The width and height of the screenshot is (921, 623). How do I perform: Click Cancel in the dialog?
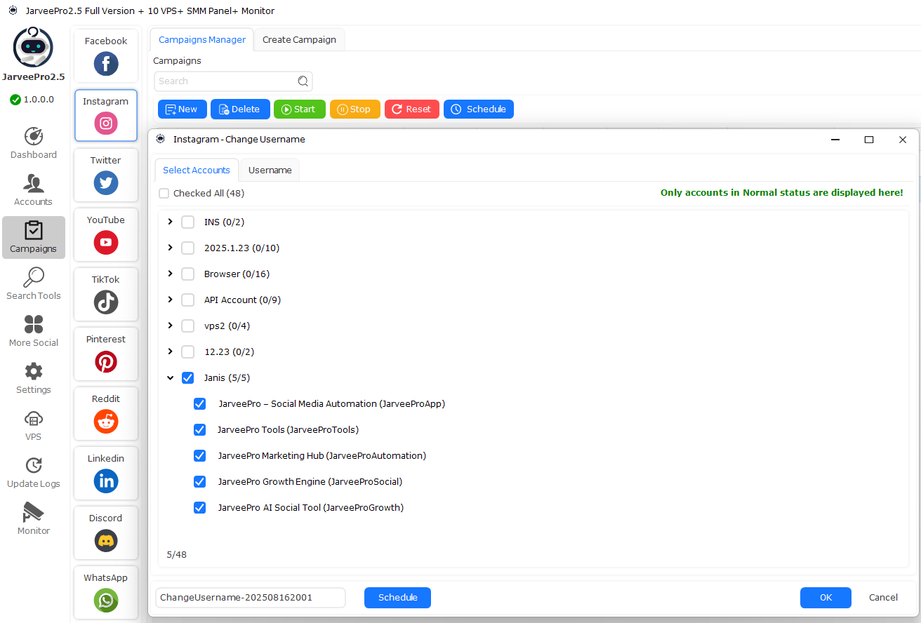click(883, 598)
